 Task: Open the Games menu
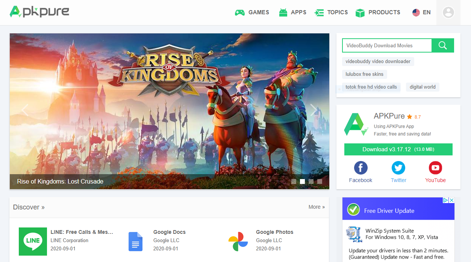pyautogui.click(x=252, y=12)
